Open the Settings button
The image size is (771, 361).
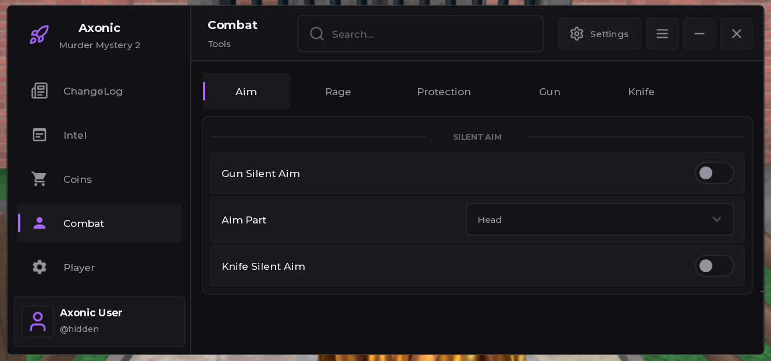click(x=599, y=34)
